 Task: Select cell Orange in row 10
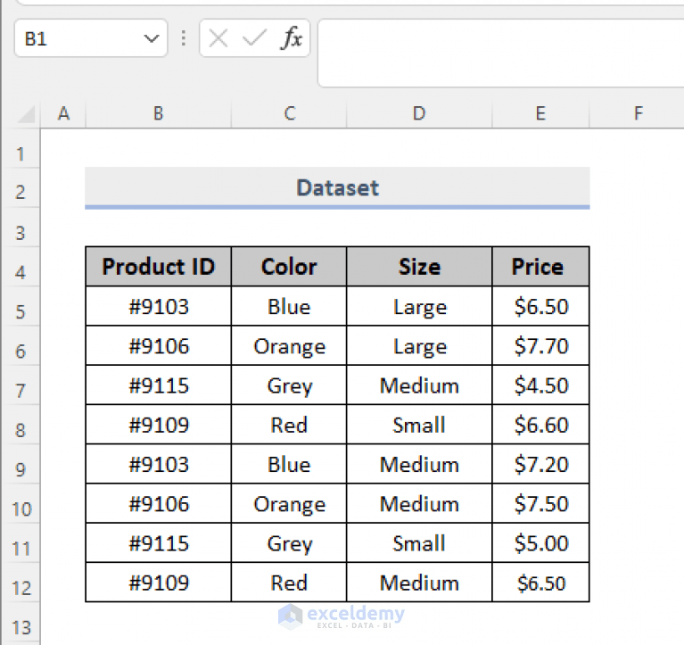289,504
